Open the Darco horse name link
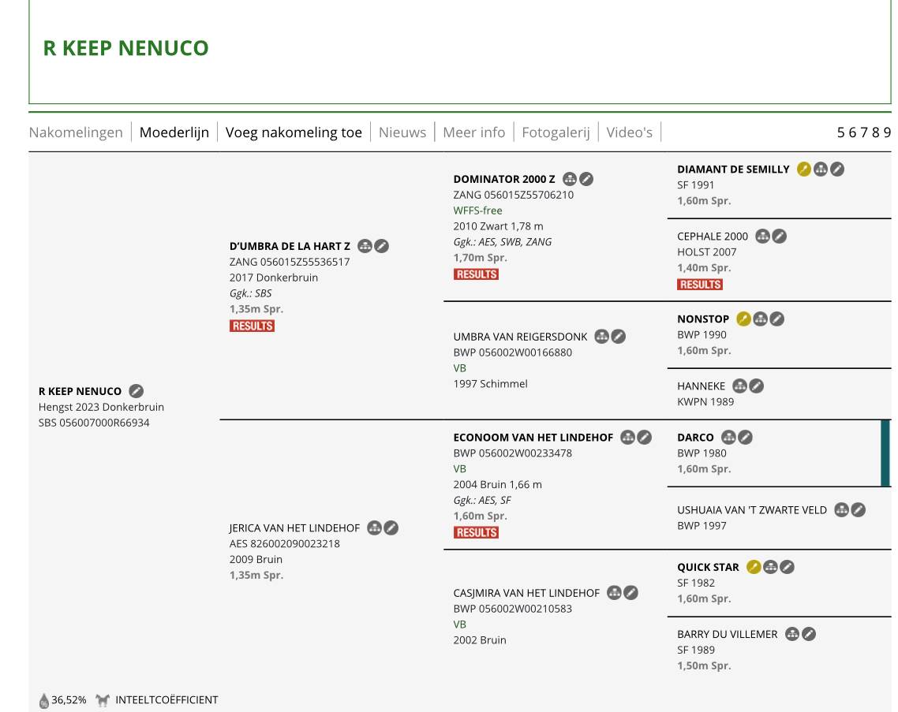Viewport: 898px width, 712px height. [695, 437]
